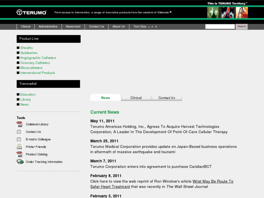Open Interventional Products link
The image size is (264, 198).
pyautogui.click(x=37, y=73)
